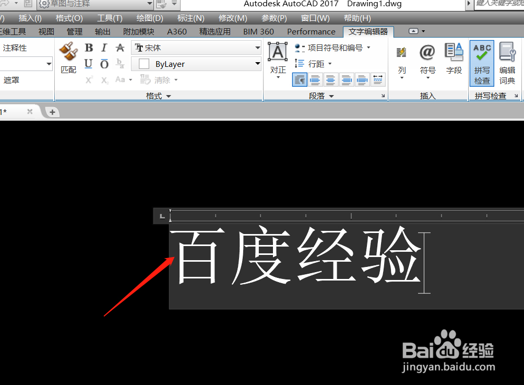Open the 绘图(D) menu
524x385 pixels.
pos(150,18)
